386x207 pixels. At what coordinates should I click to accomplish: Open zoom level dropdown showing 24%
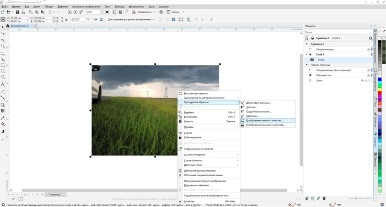pyautogui.click(x=101, y=12)
